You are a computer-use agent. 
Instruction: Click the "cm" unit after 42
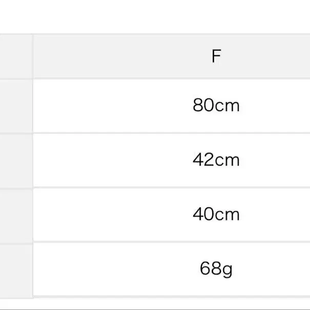click(x=227, y=160)
